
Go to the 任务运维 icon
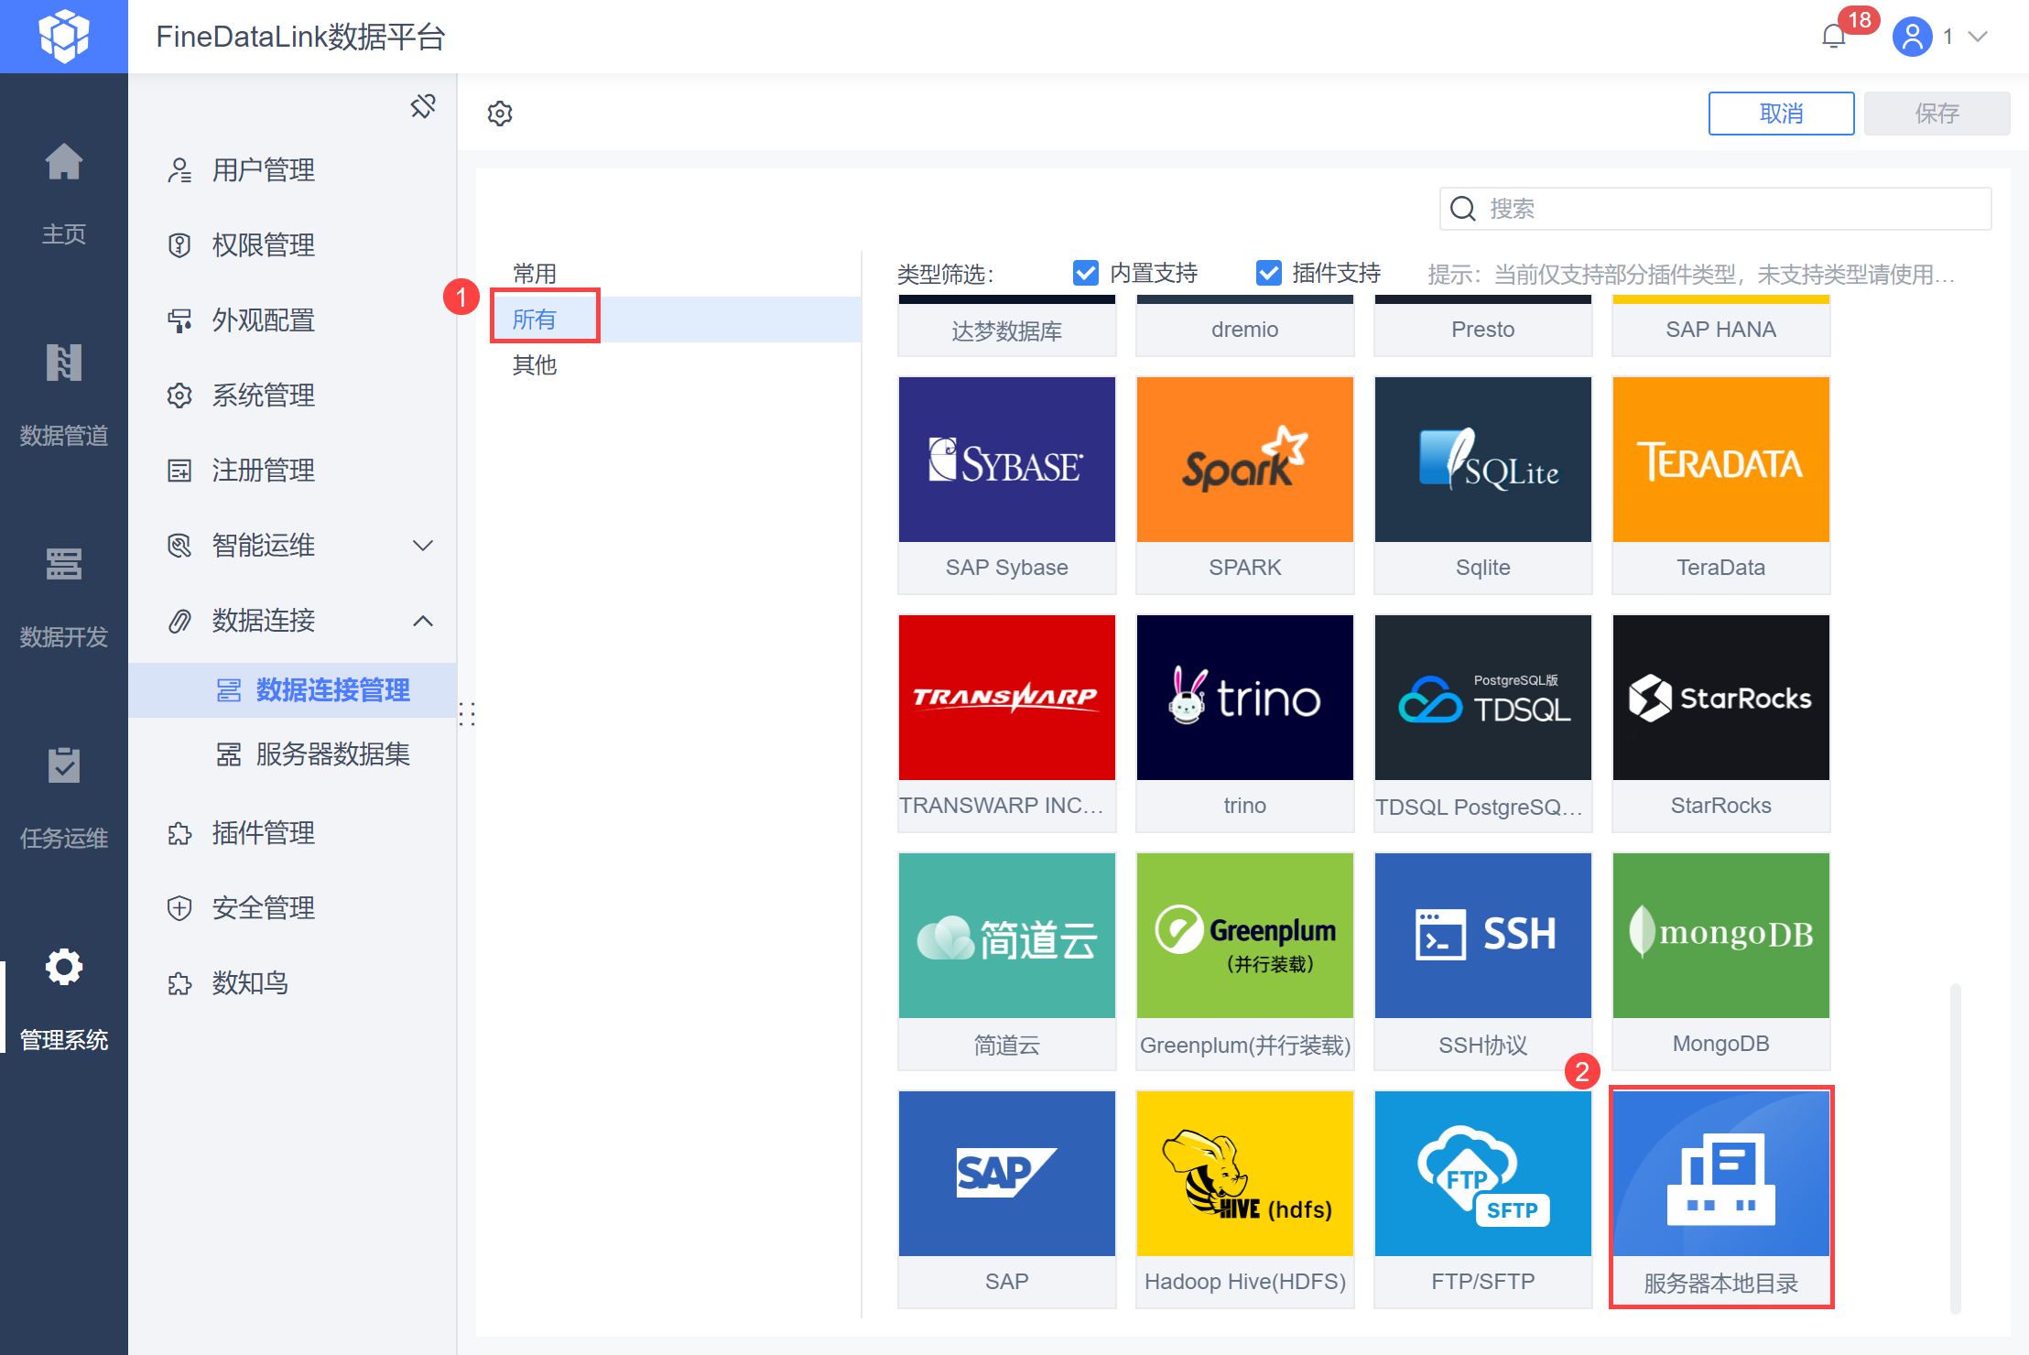(x=64, y=765)
